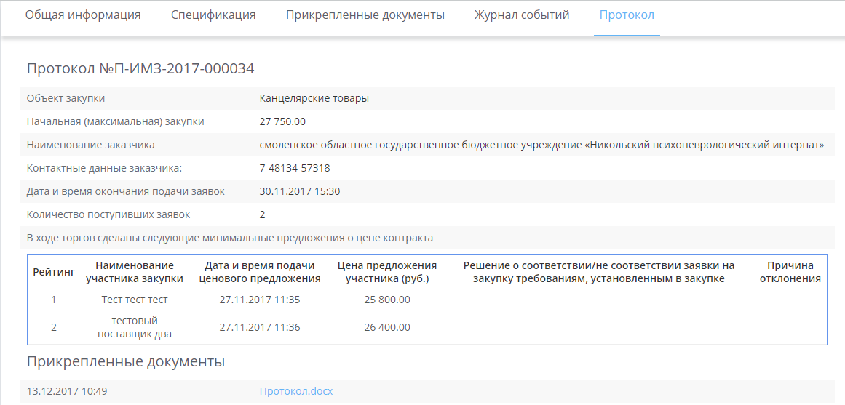
Task: Download the Протокол.docx file
Action: 296,391
